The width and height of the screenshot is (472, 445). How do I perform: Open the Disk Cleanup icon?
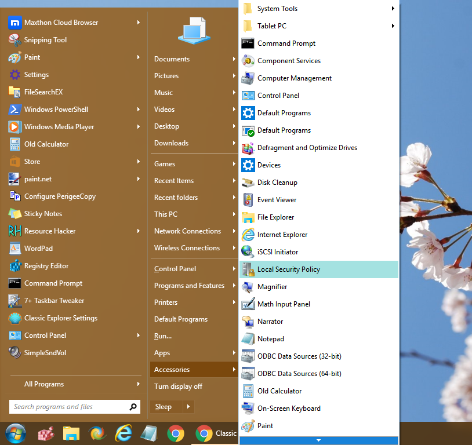pos(248,183)
